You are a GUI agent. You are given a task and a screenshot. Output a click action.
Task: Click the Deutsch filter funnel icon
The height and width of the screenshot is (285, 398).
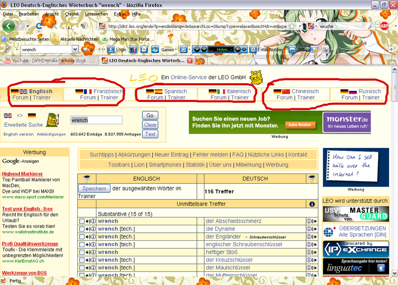pos(312,179)
